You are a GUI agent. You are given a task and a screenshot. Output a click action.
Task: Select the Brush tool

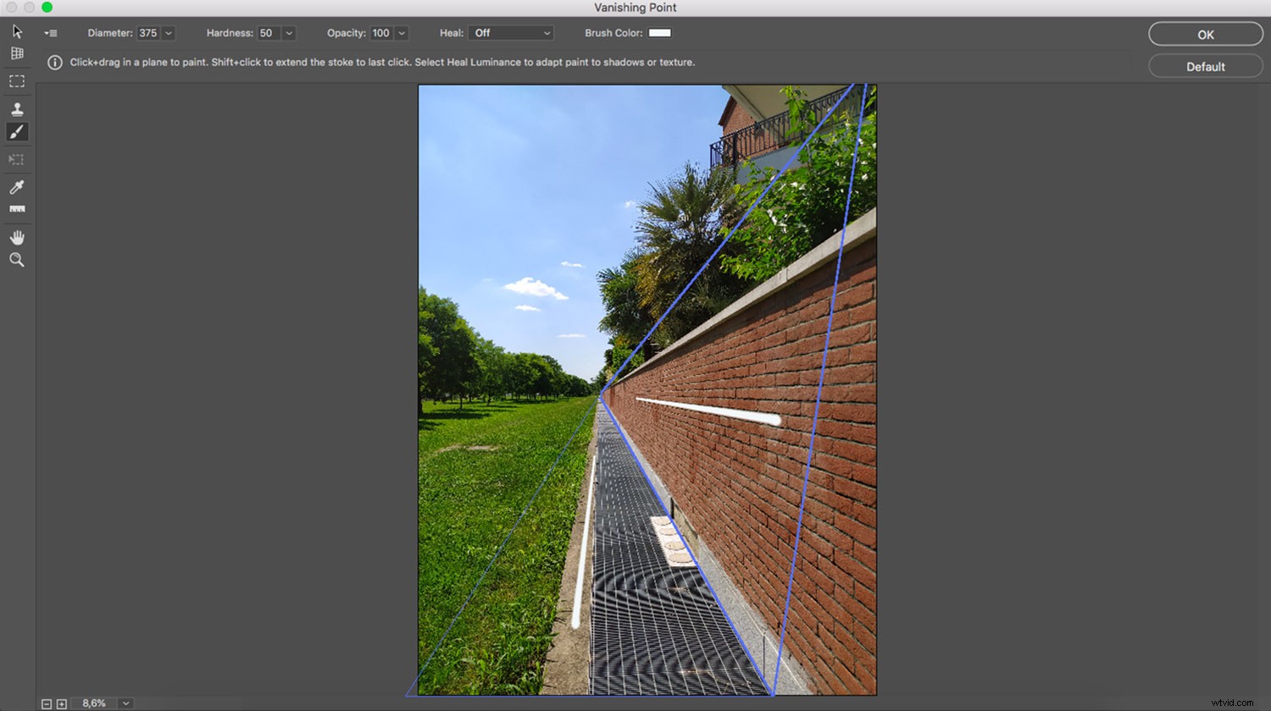pos(17,132)
